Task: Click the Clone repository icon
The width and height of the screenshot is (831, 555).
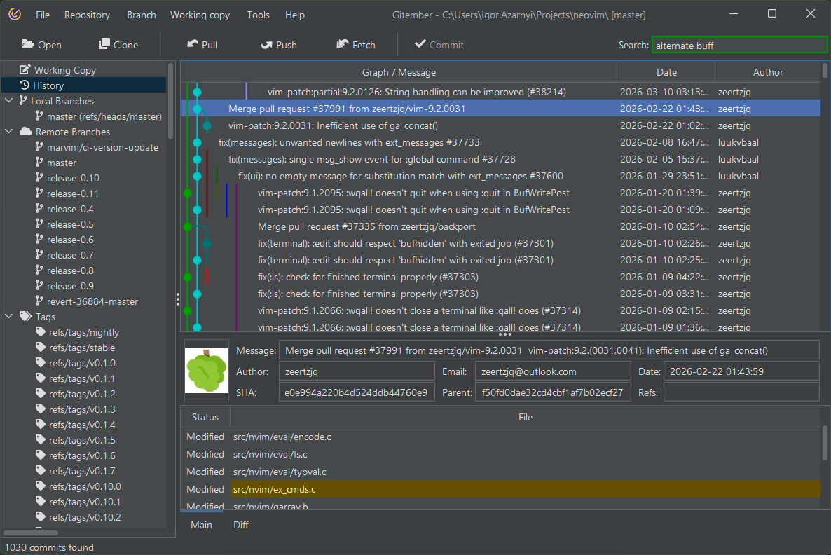Action: pyautogui.click(x=104, y=44)
